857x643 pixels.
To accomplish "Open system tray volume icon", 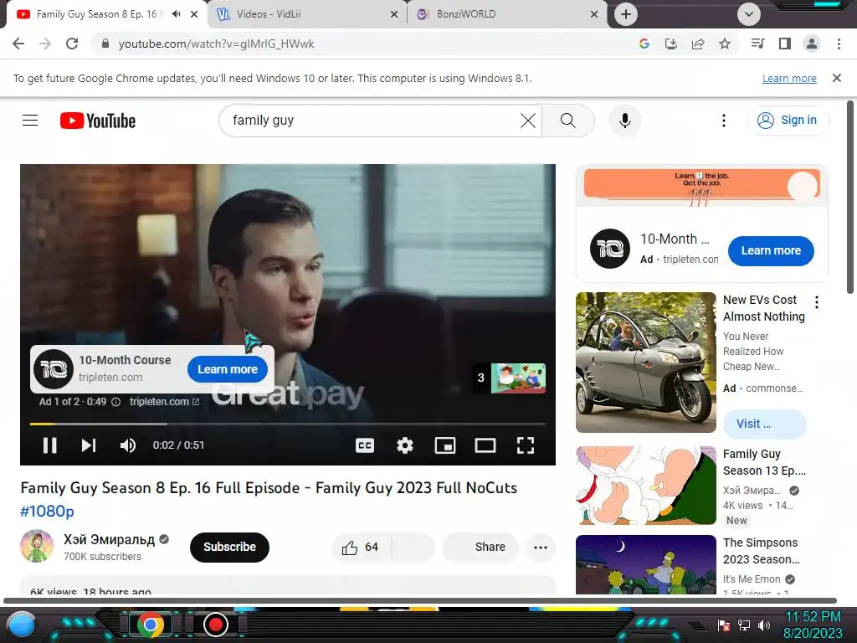I will point(764,625).
